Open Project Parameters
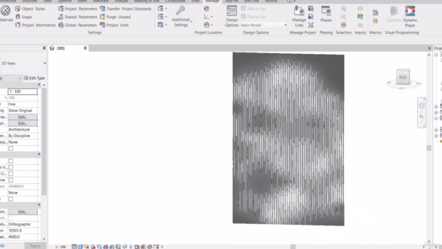This screenshot has width=442, height=249. [x=77, y=9]
